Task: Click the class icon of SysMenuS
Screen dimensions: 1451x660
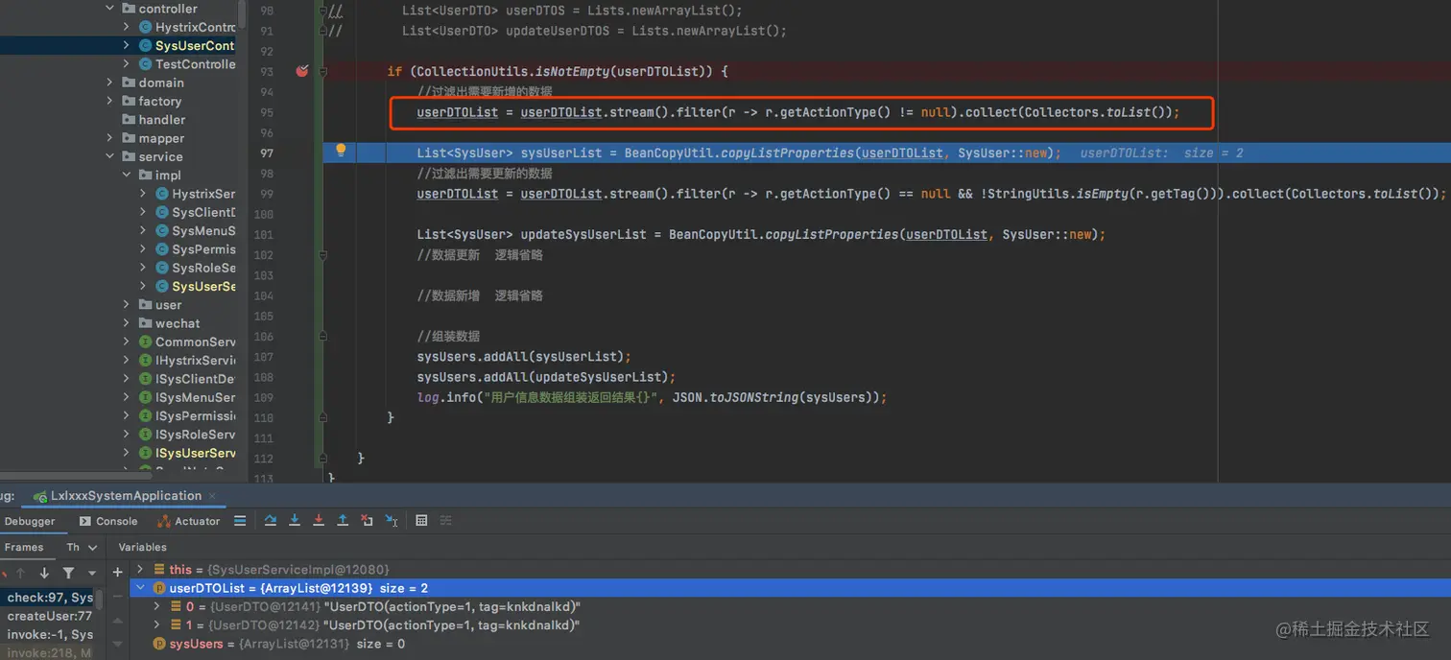Action: click(x=161, y=230)
